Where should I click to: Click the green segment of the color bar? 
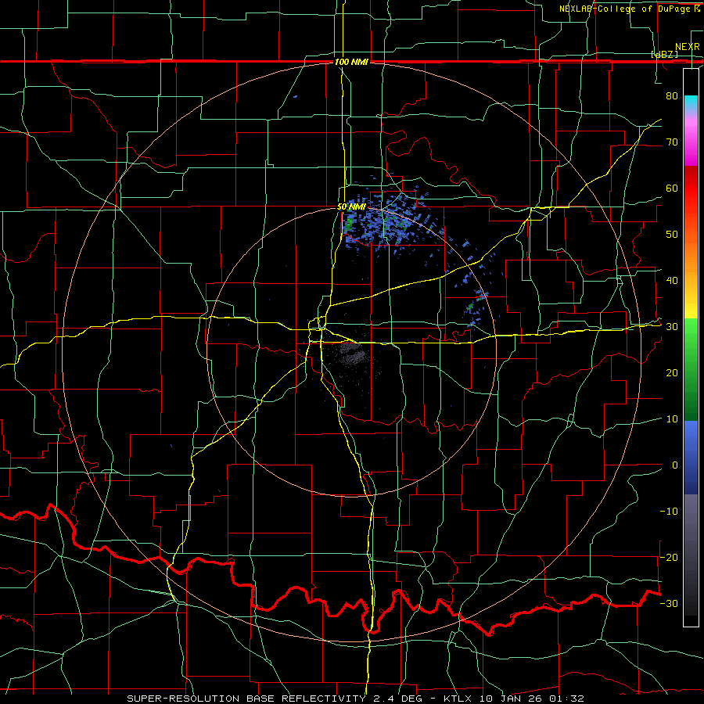tap(691, 369)
